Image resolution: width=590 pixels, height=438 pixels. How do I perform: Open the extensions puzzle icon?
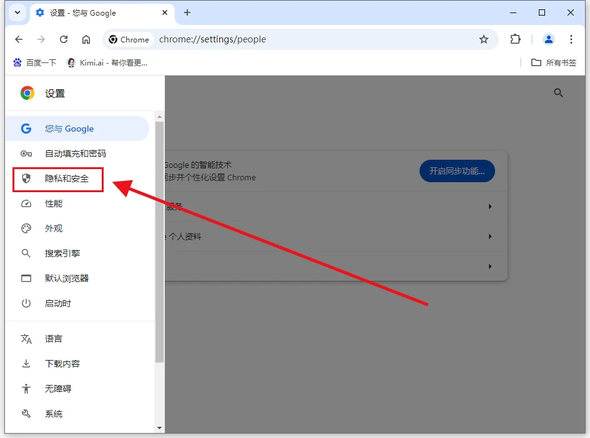pyautogui.click(x=515, y=39)
